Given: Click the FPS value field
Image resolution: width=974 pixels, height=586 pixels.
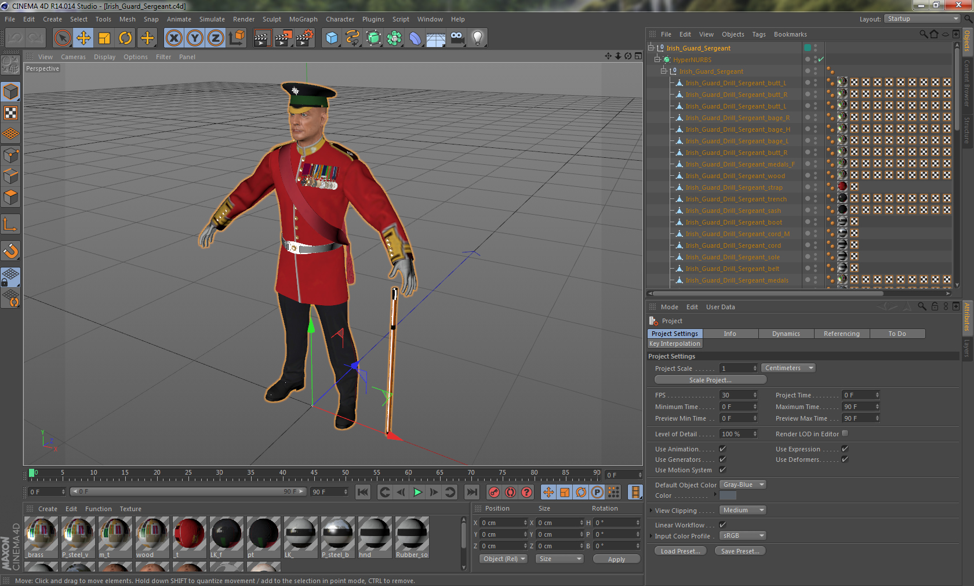Looking at the screenshot, I should pos(738,395).
